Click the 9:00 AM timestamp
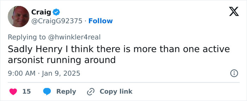The height and width of the screenshot is (101, 247). (x=22, y=74)
